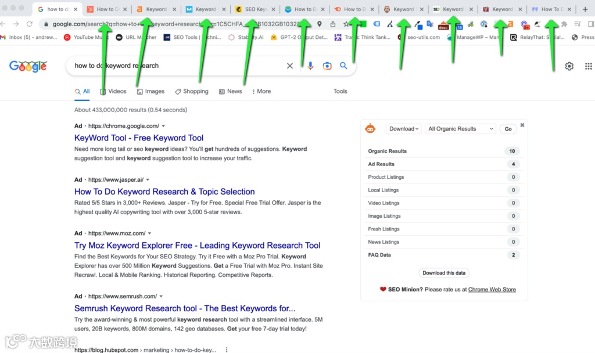
Task: Open the color picker eyedropper extension
Action: tap(418, 25)
